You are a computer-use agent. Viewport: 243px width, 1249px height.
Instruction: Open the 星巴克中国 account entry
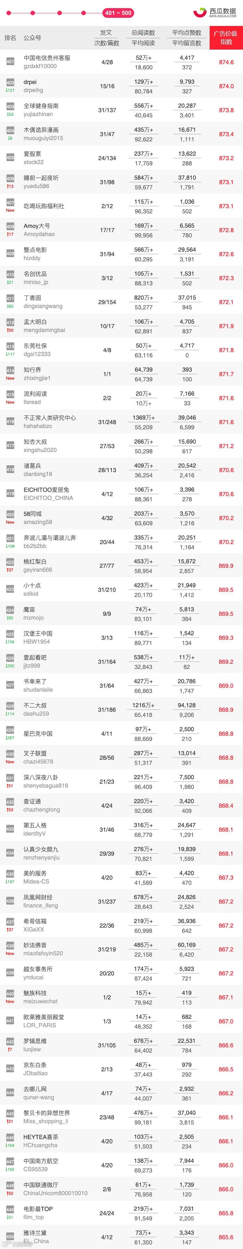click(38, 733)
